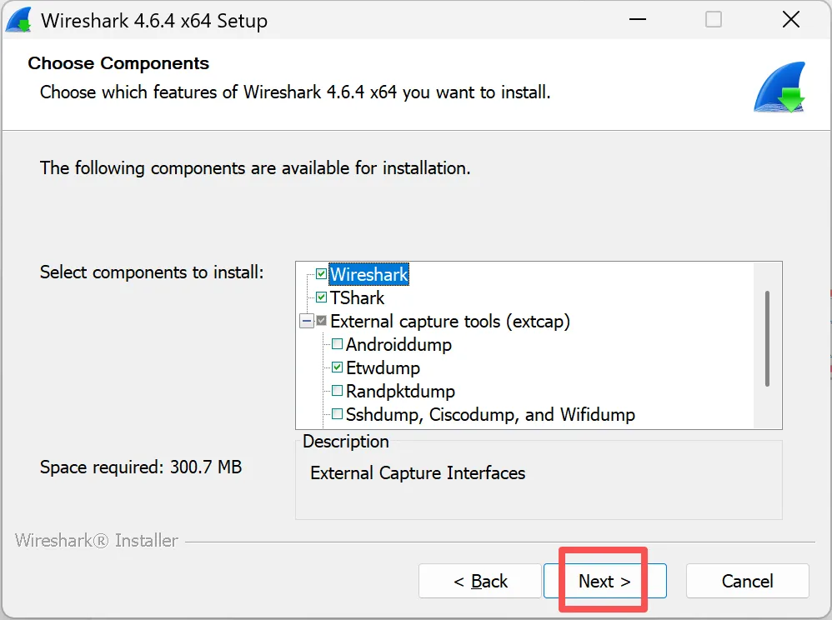Enable the Randpktdump checkbox
This screenshot has height=620, width=832.
coord(338,391)
